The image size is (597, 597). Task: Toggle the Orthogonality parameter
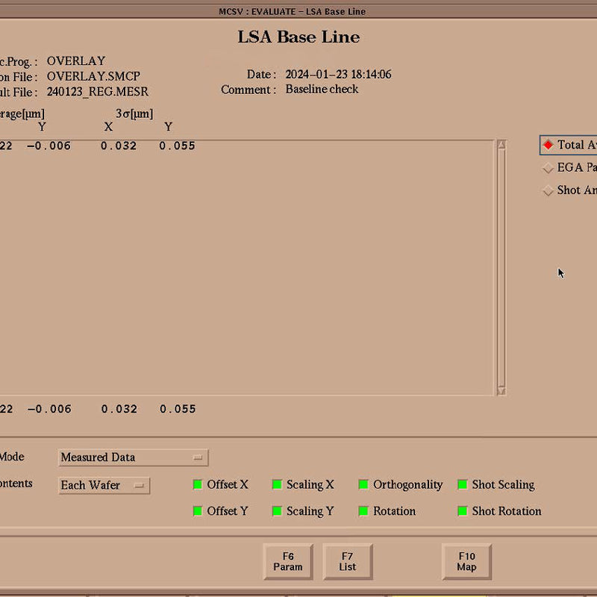click(x=363, y=484)
